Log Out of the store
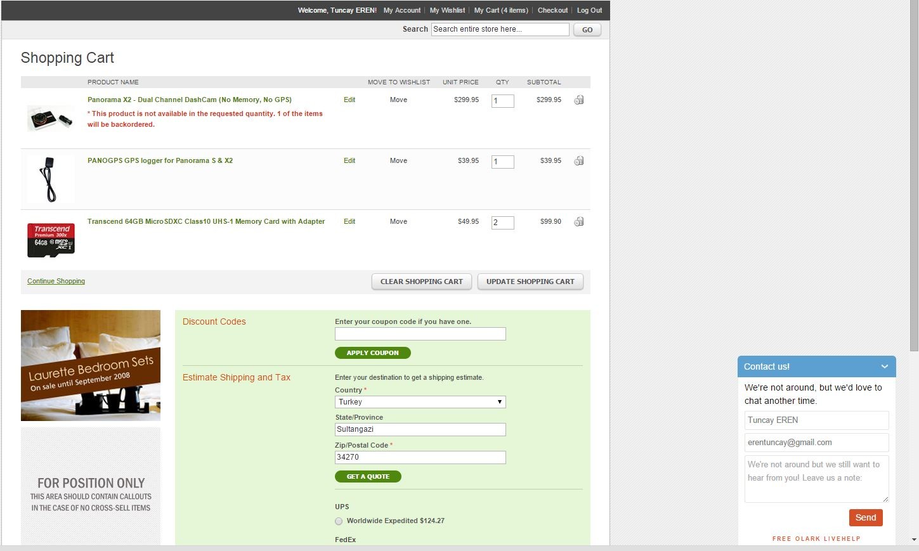Viewport: 919px width, 551px height. (x=589, y=10)
